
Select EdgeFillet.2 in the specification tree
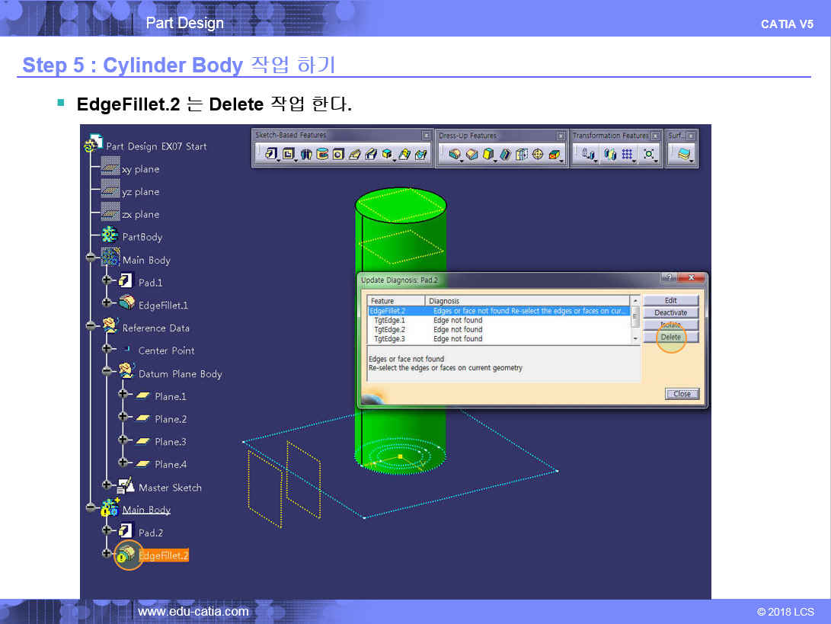[163, 556]
